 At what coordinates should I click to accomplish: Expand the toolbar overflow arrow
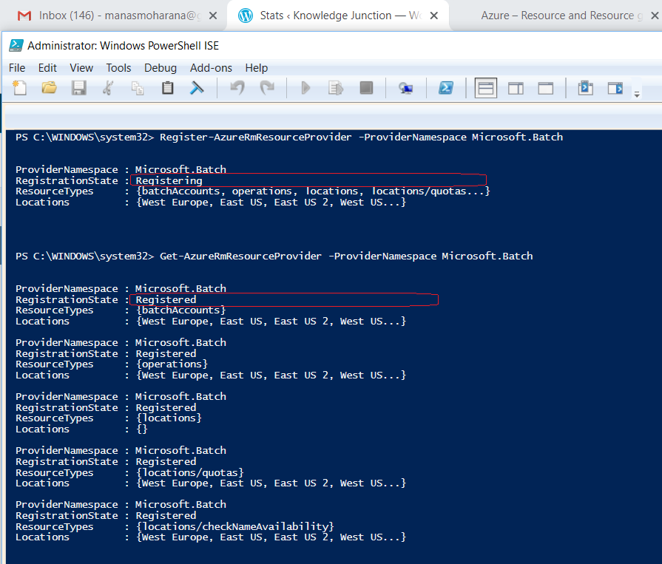(637, 94)
